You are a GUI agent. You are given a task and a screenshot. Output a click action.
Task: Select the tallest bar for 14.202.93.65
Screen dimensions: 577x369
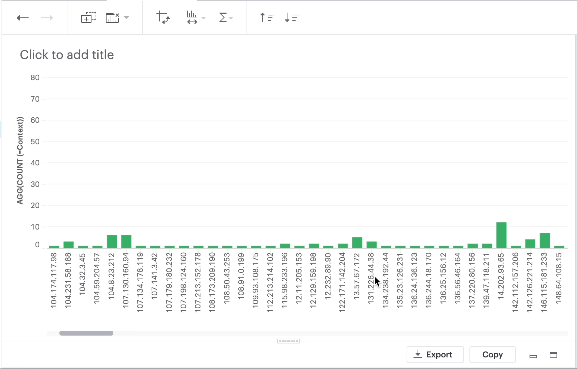[x=501, y=234]
